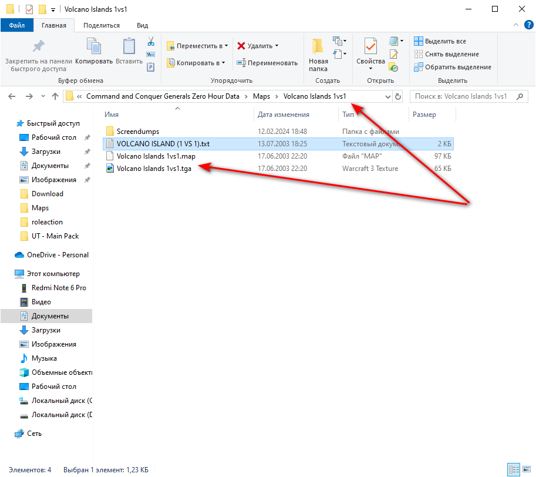
Task: Open Этот компьютер in sidebar
Action: (x=47, y=274)
